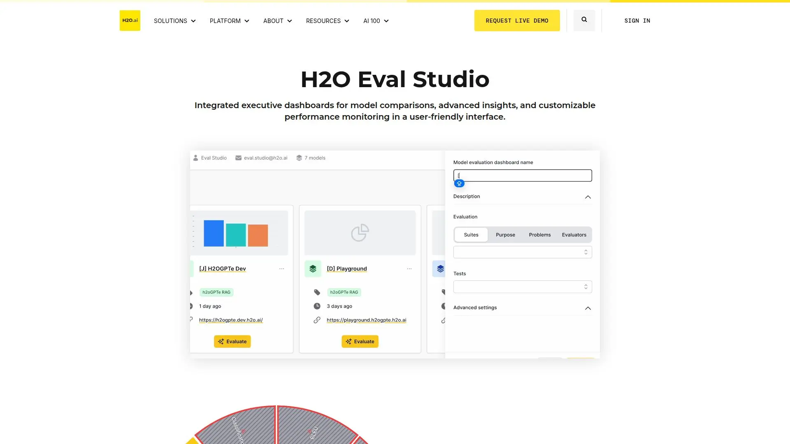Open the [D] Playground title link
The image size is (790, 444).
pos(347,269)
